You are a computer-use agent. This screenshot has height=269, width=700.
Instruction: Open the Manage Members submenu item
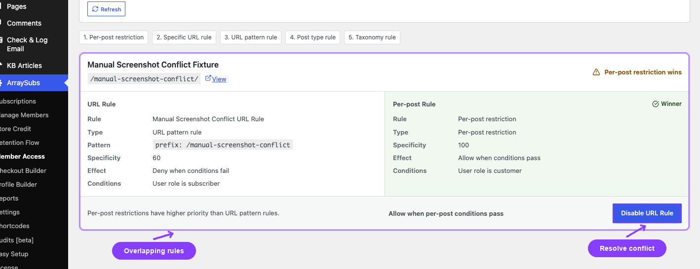(x=34, y=115)
